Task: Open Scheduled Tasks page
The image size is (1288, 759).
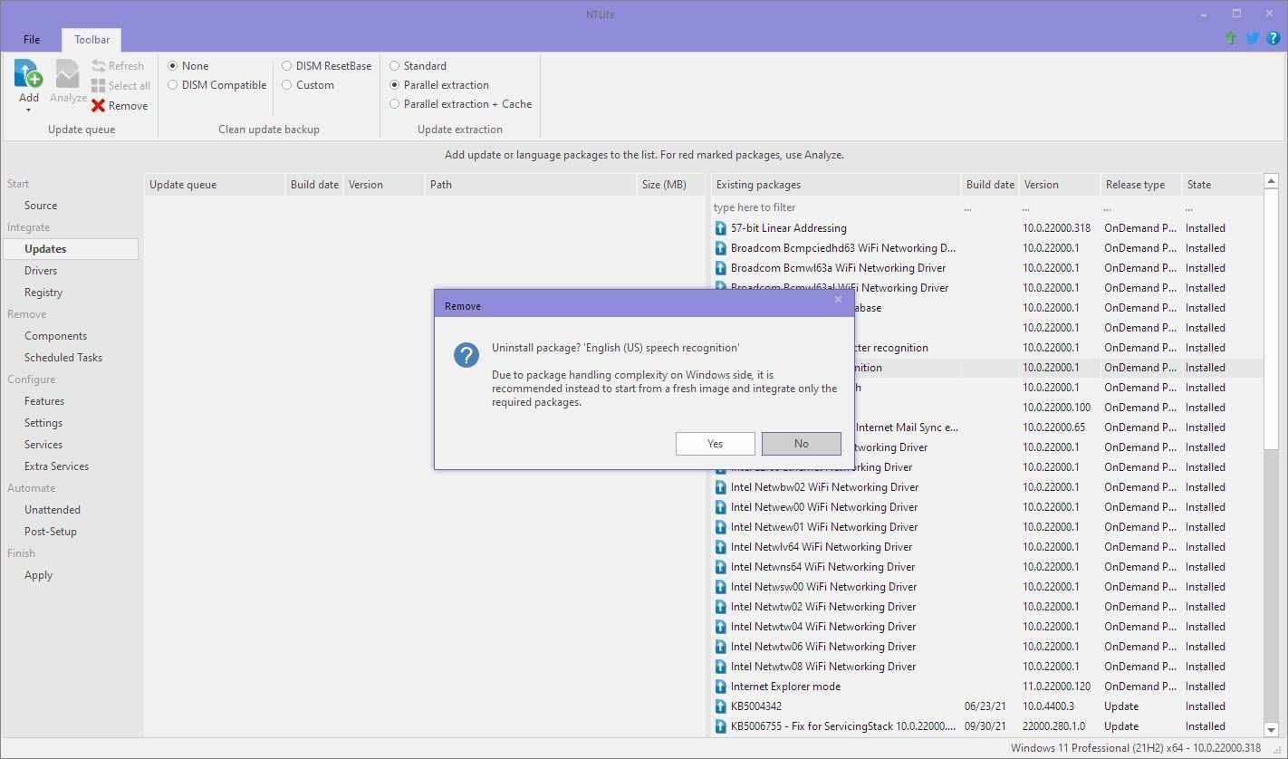Action: tap(63, 358)
